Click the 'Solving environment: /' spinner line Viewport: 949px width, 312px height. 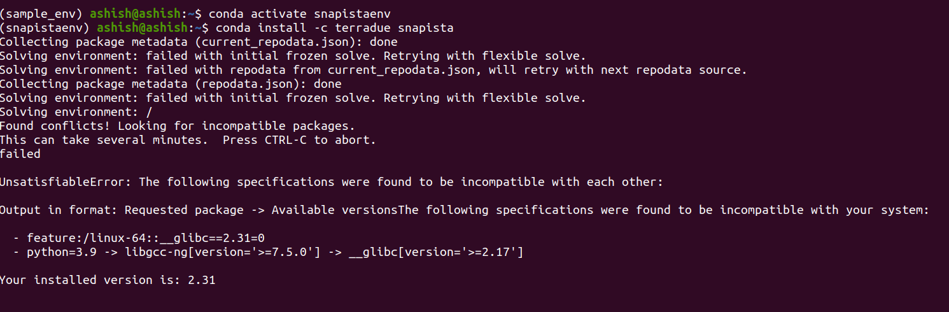pyautogui.click(x=76, y=112)
